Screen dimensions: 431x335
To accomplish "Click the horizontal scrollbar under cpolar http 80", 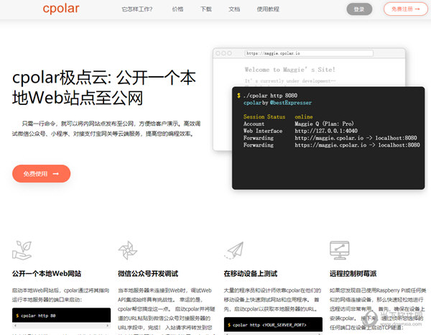I will coord(61,326).
